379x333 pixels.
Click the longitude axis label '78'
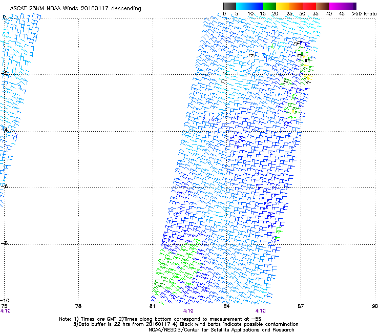[78, 306]
